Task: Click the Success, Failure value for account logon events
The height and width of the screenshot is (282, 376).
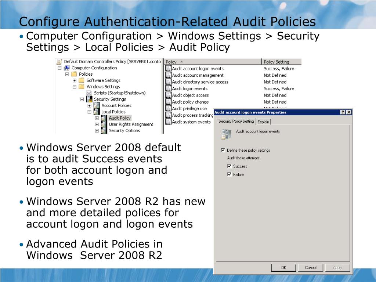Action: [x=279, y=69]
